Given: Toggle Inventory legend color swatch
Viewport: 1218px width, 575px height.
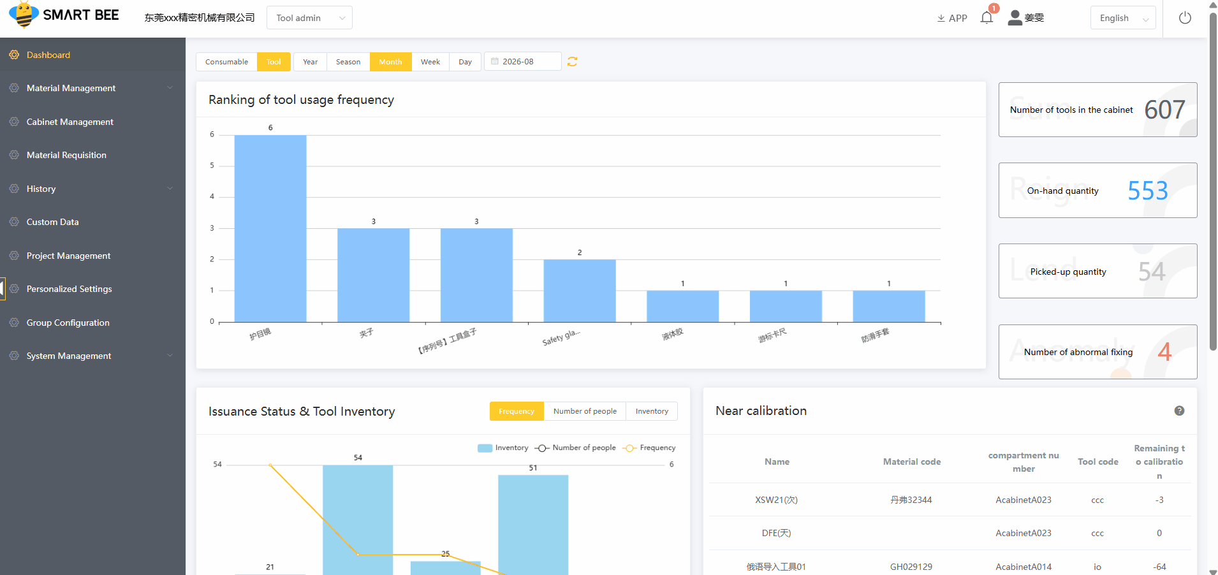Looking at the screenshot, I should click(485, 448).
